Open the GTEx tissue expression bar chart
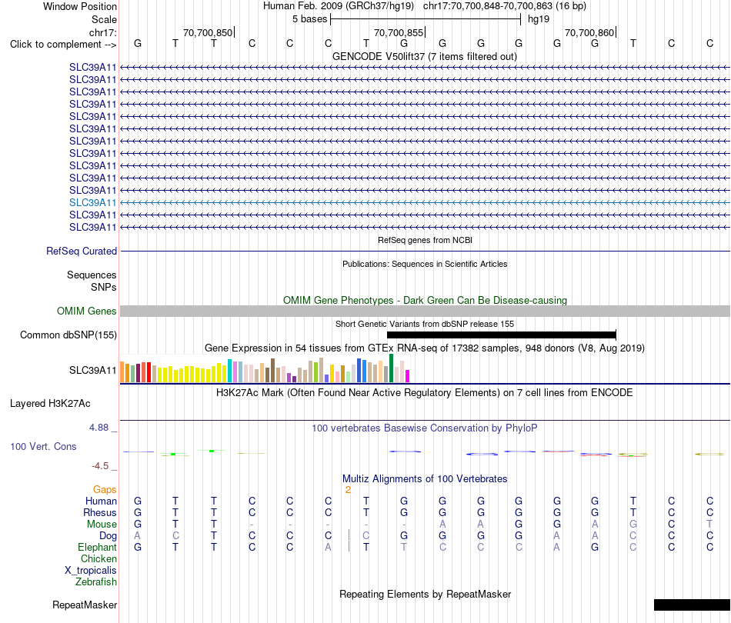This screenshot has height=623, width=731. [x=265, y=368]
